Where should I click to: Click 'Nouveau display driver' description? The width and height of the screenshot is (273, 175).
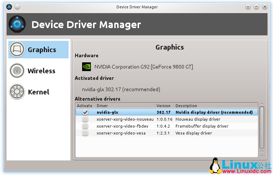(x=198, y=119)
